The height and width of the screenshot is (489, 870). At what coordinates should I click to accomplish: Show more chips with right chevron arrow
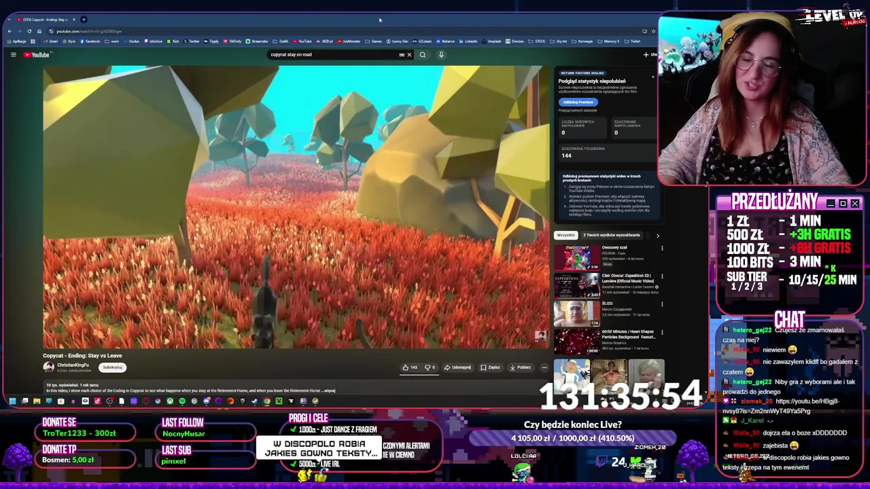tap(657, 235)
